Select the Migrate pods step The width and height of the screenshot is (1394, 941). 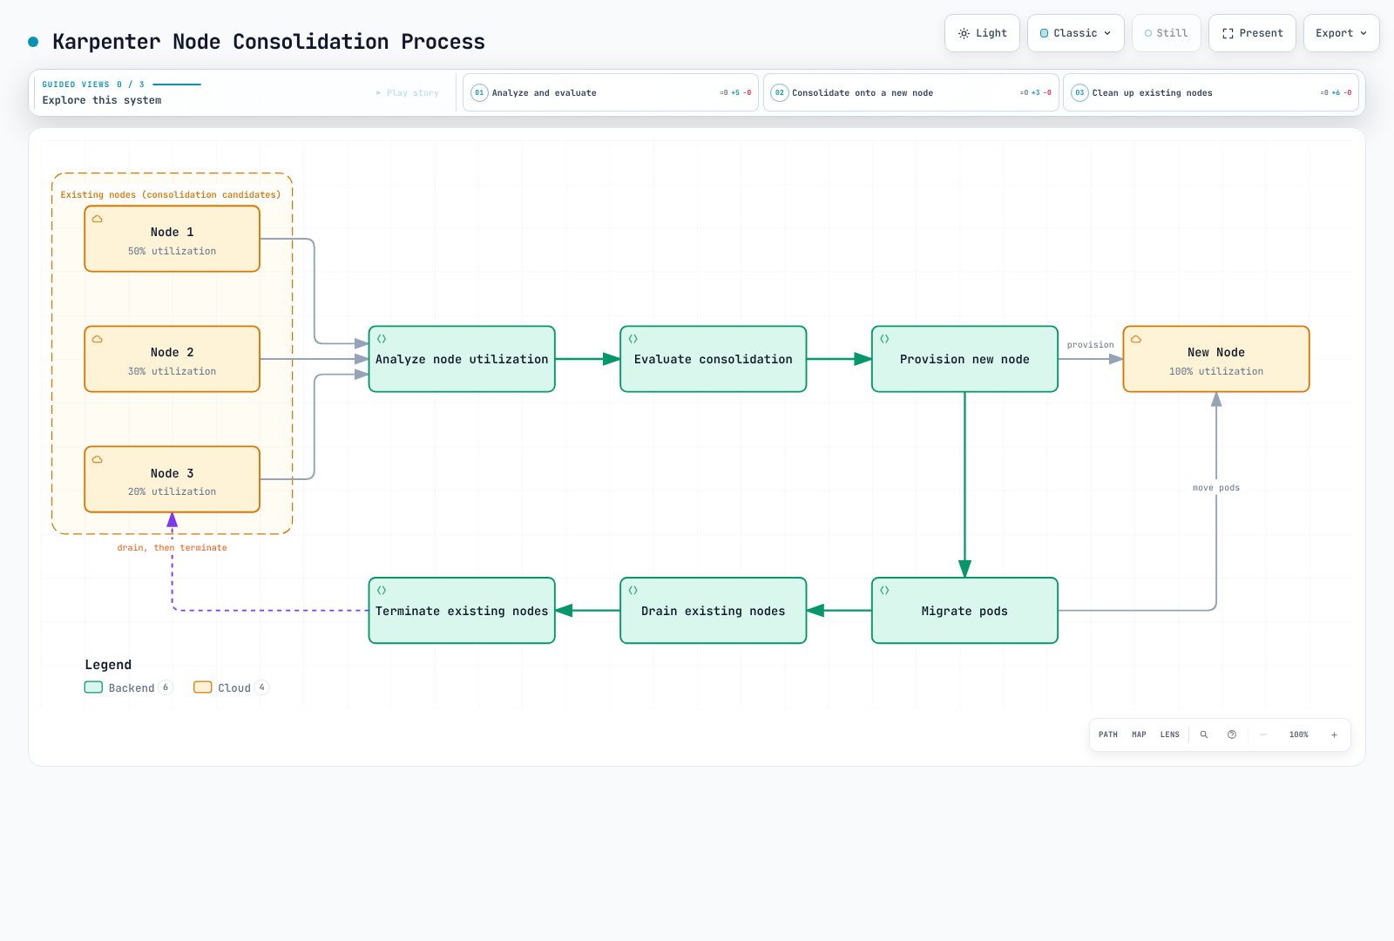(964, 611)
